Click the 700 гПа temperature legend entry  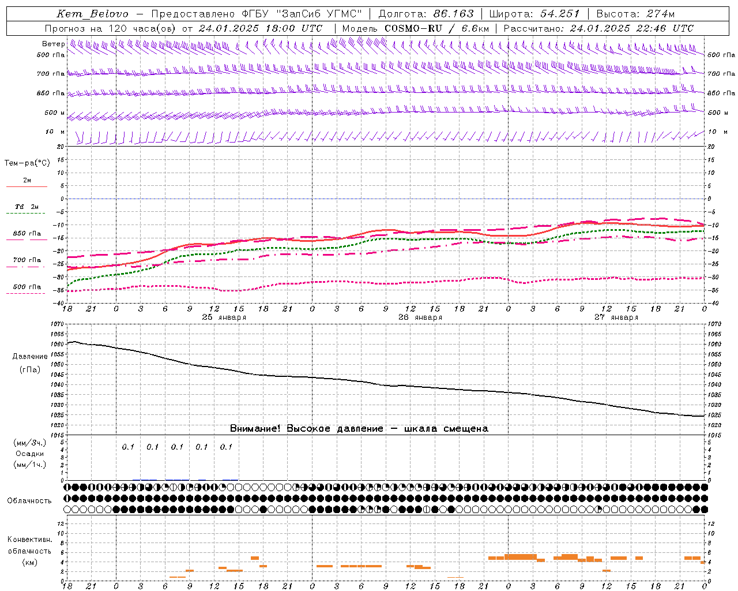point(27,260)
